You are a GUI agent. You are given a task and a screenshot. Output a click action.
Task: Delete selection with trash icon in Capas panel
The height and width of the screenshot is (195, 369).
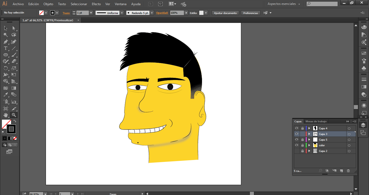point(348,171)
